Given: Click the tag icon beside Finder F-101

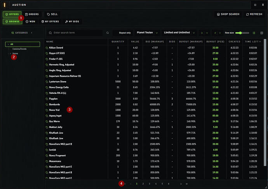Looking at the screenshot, I should coord(47,59).
